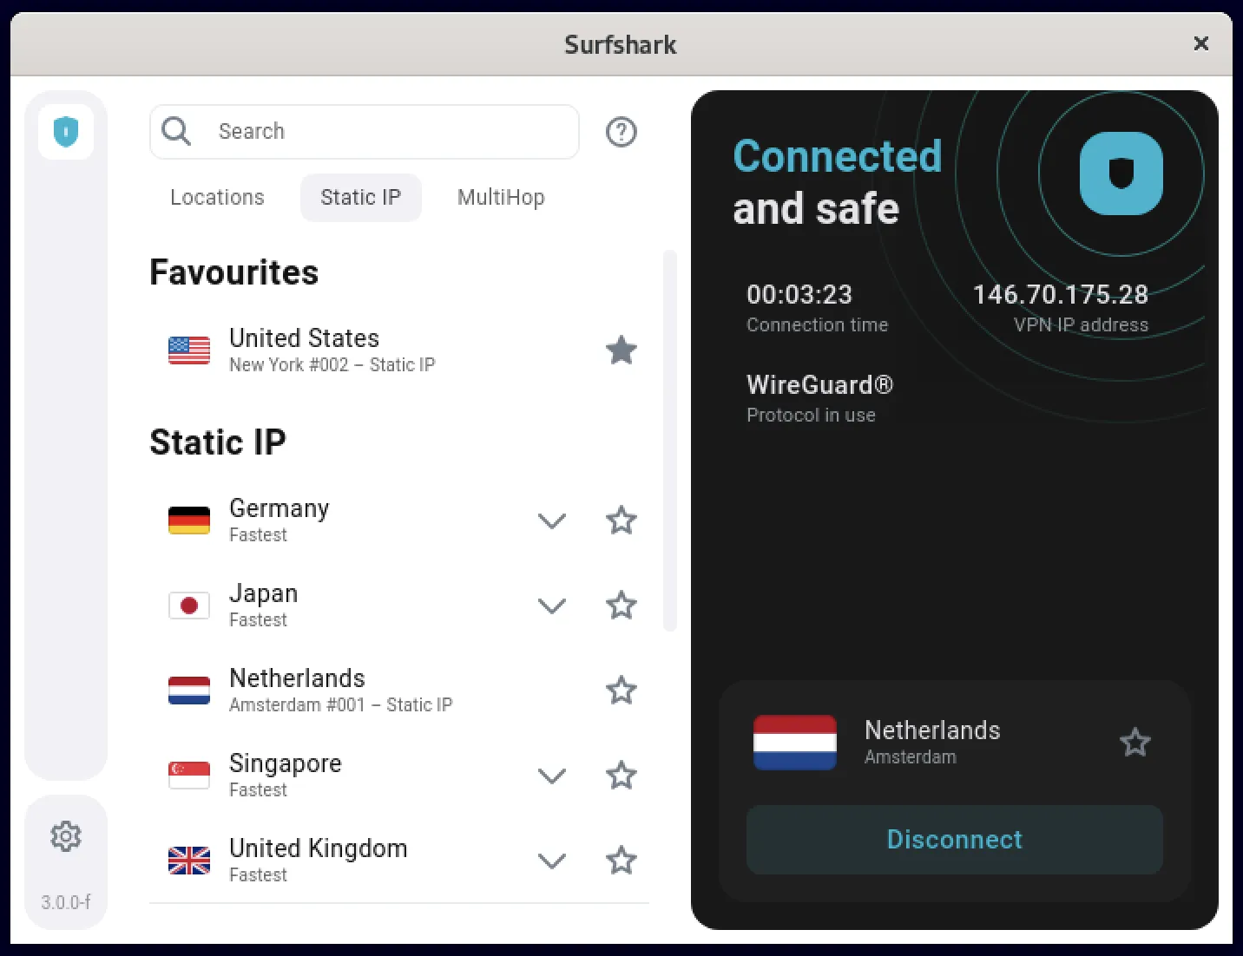Switch to the MultiHop tab
This screenshot has height=956, width=1243.
pyautogui.click(x=501, y=198)
